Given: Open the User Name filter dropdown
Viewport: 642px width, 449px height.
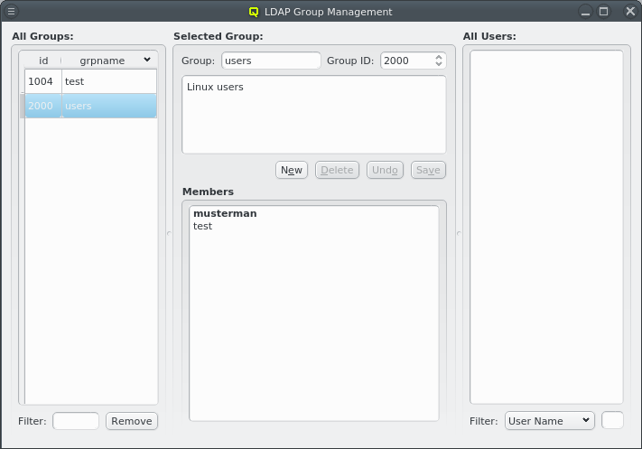Looking at the screenshot, I should pyautogui.click(x=550, y=421).
